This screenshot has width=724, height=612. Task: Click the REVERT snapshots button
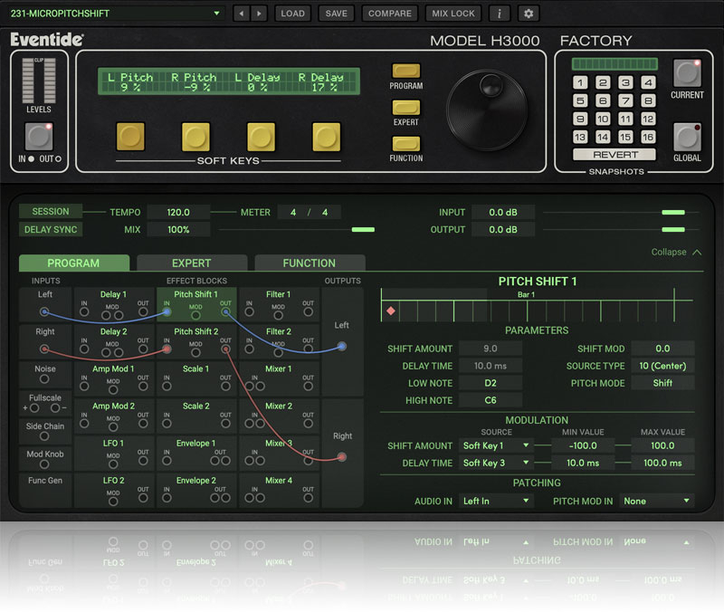(615, 155)
